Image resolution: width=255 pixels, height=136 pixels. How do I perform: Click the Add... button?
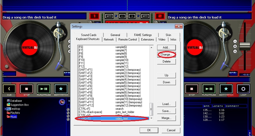[x=166, y=47]
